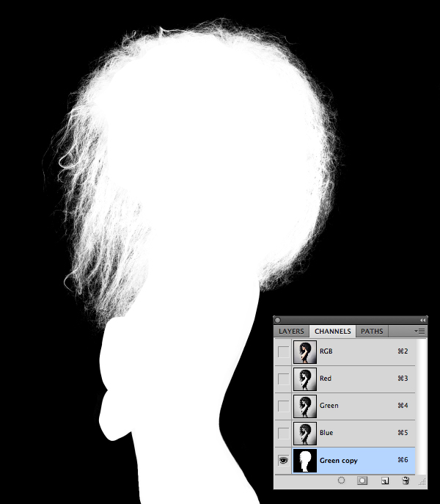Toggle visibility of the Green channel
440x504 pixels.
(283, 406)
